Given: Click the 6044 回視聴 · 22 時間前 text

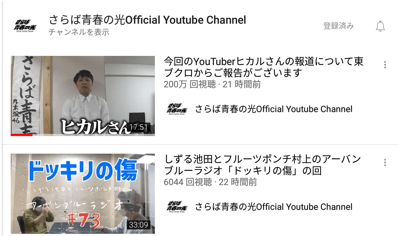Looking at the screenshot, I should coord(210,182).
